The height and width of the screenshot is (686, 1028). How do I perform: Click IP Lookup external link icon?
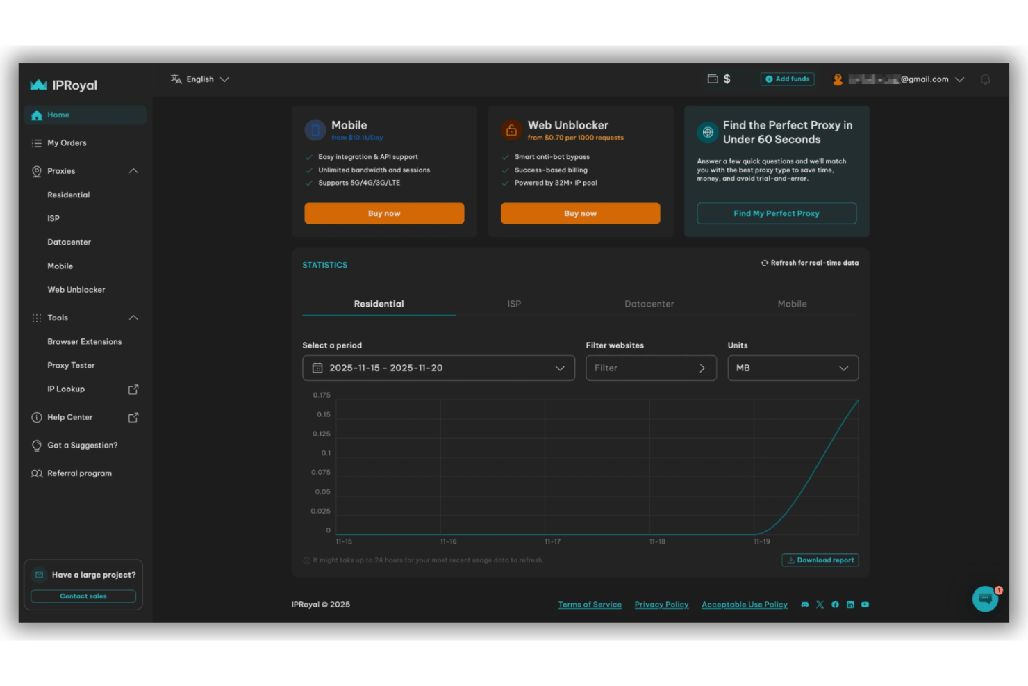pyautogui.click(x=133, y=389)
